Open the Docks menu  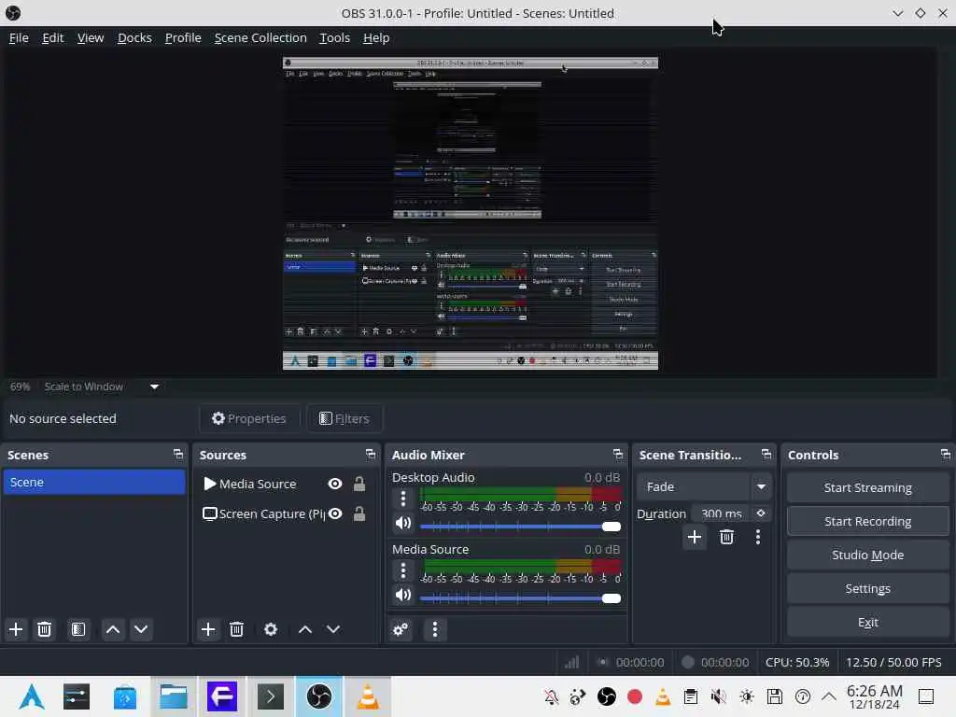click(134, 37)
